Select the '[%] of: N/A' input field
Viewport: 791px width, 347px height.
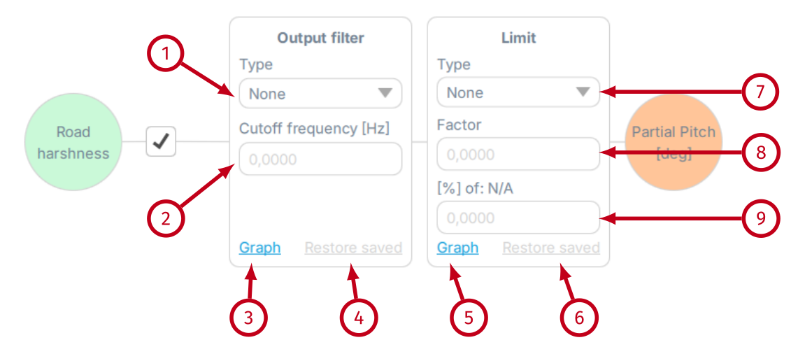coord(518,218)
